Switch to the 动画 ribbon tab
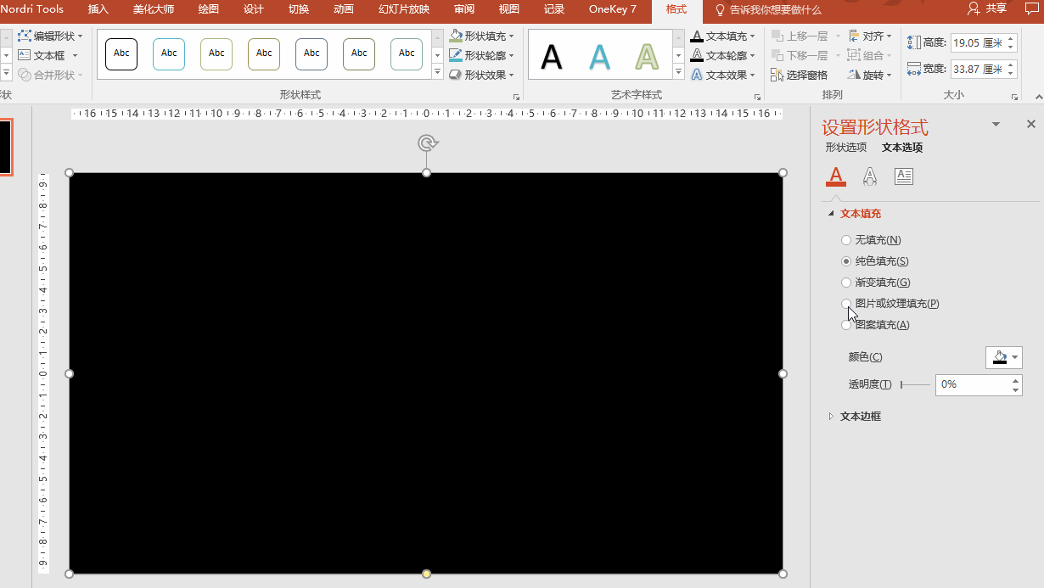The height and width of the screenshot is (588, 1044). coord(344,9)
